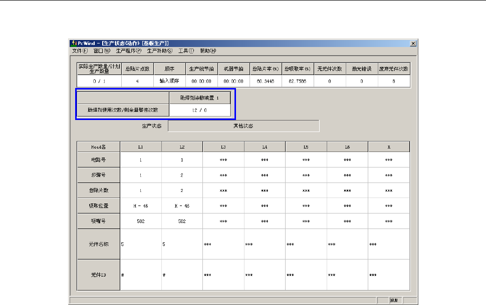Click the L2 head column header

click(182, 147)
